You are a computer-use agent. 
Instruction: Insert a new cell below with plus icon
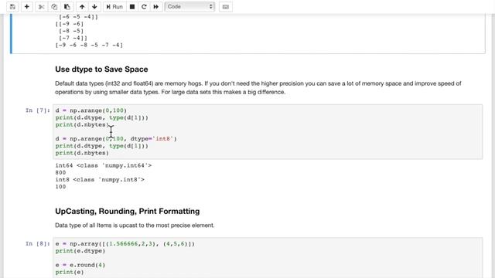27,7
